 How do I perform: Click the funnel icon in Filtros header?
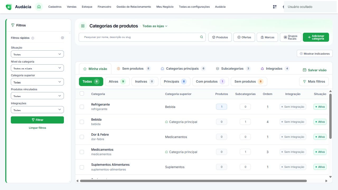pos(13,25)
